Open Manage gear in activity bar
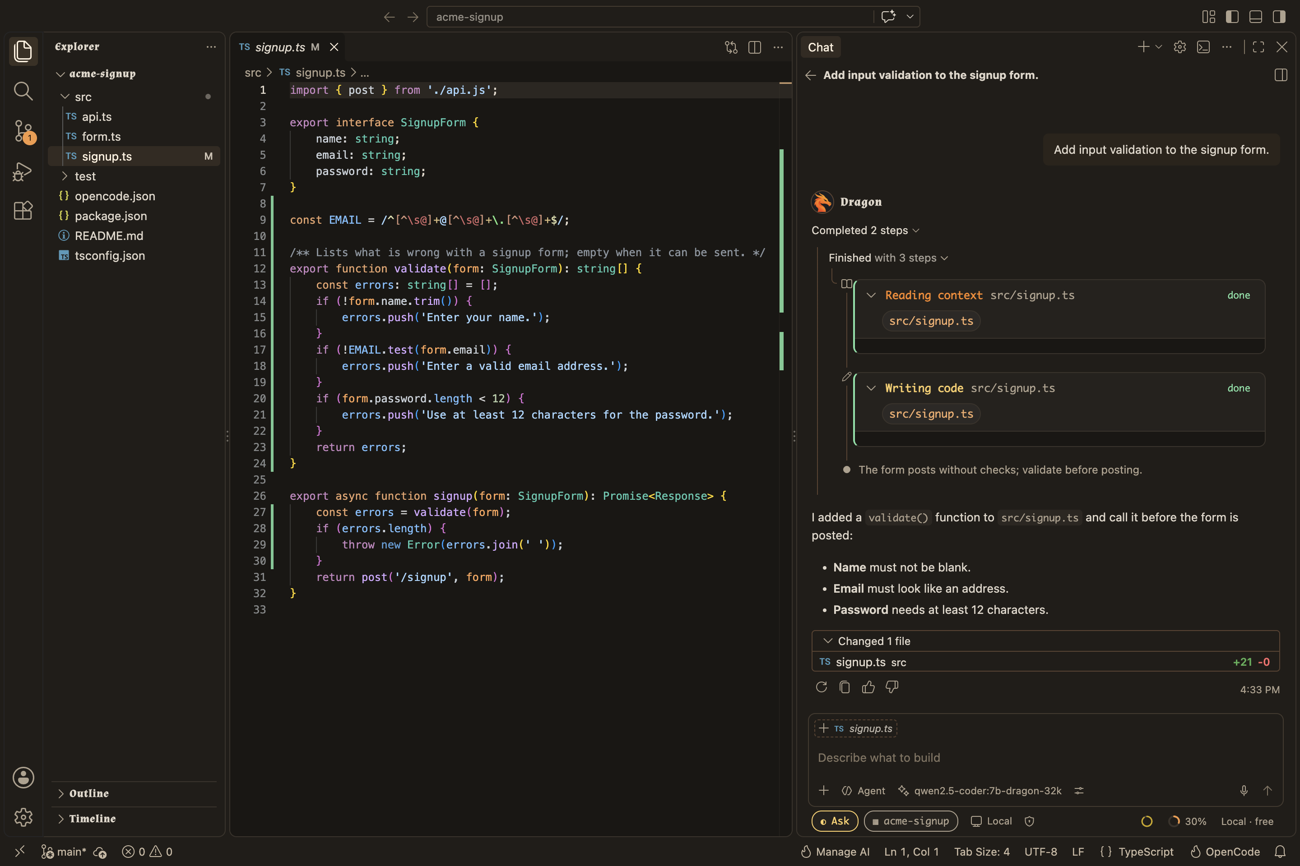1300x866 pixels. [x=23, y=817]
